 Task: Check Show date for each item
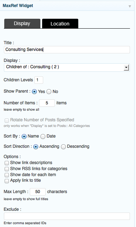(7, 175)
